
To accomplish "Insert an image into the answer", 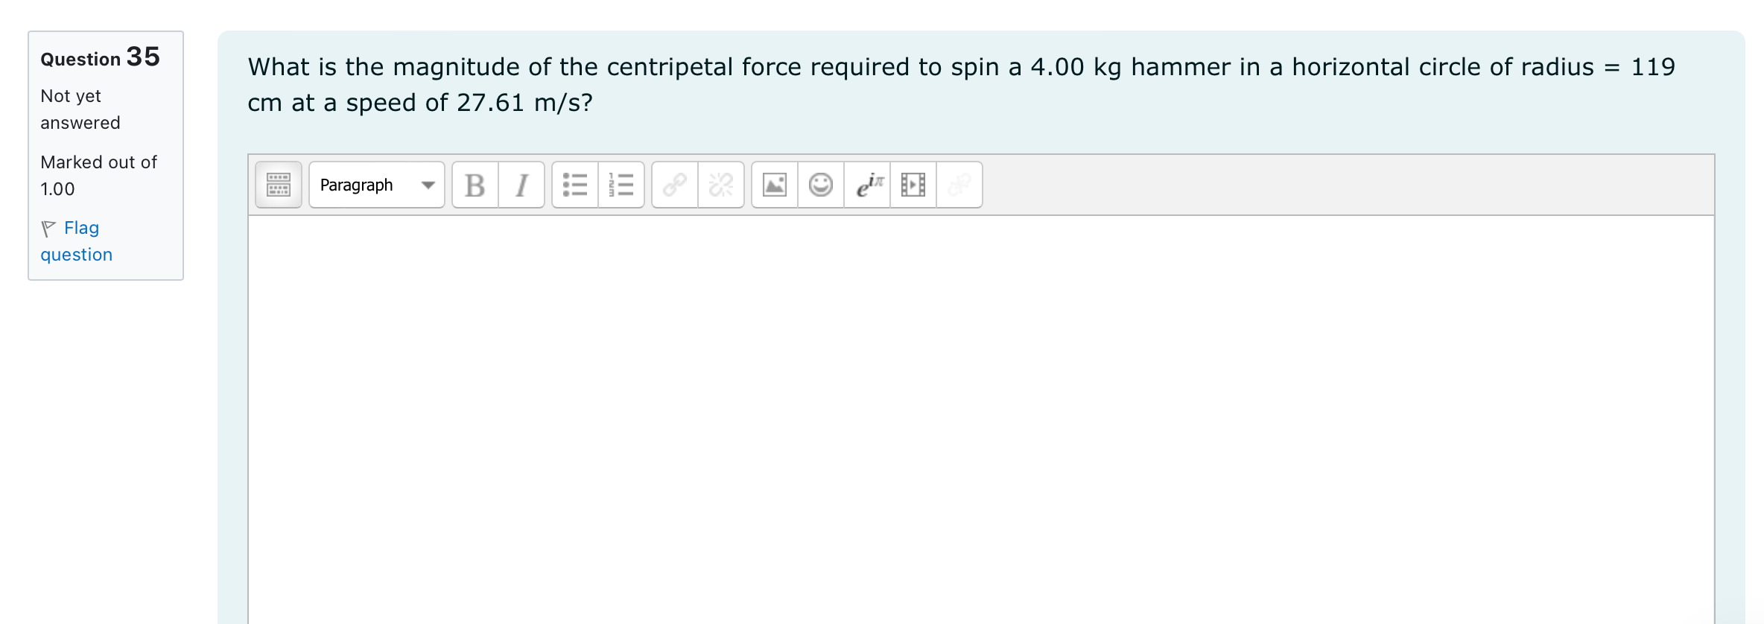I will 775,185.
